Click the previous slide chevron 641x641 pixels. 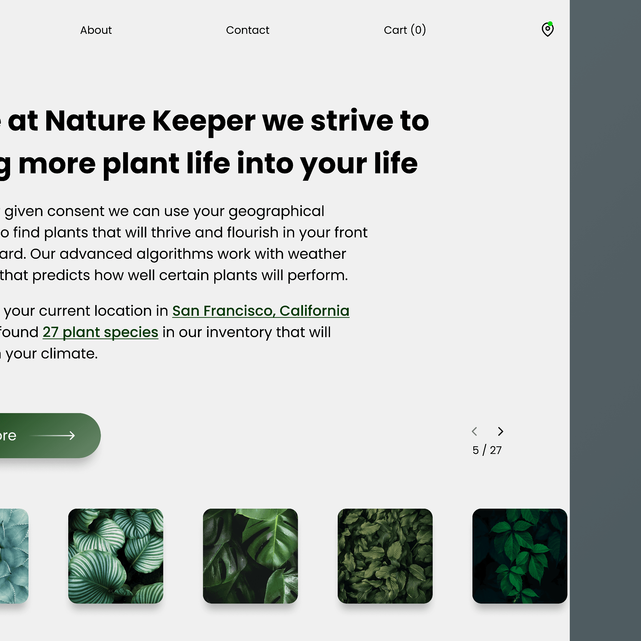475,431
